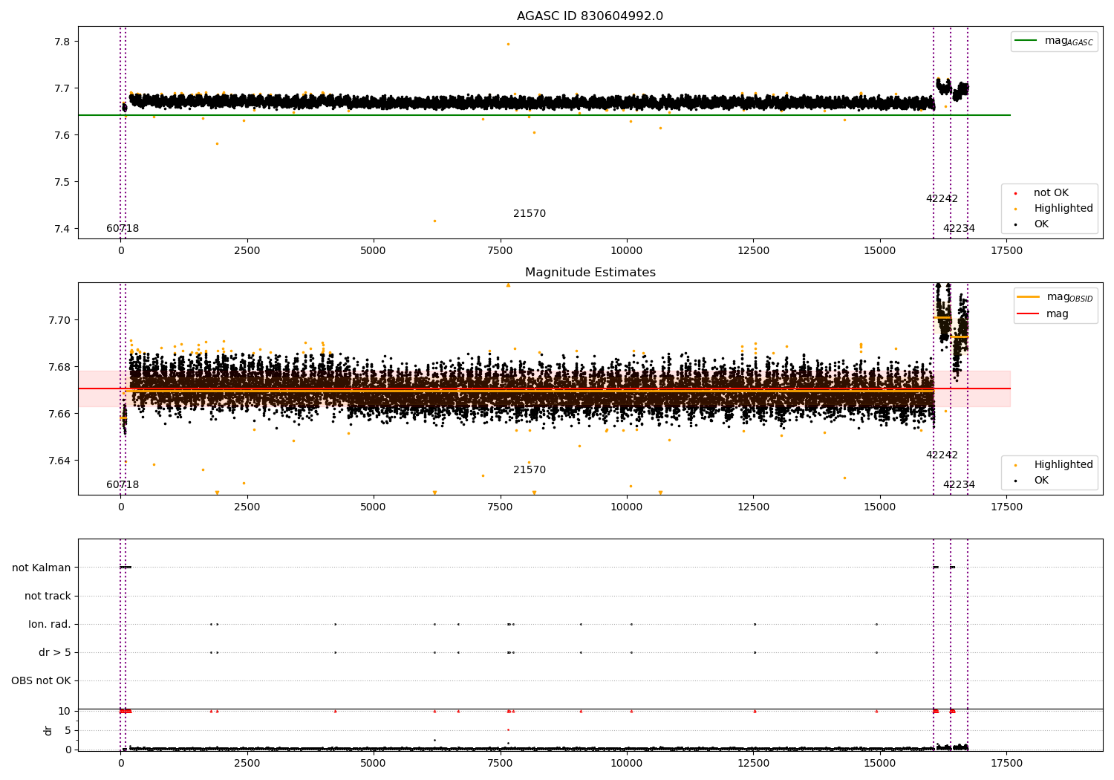Click 'OK' legend entry in Magnitude Estimates plot
Screen dimensions: 1114x780
(1041, 481)
